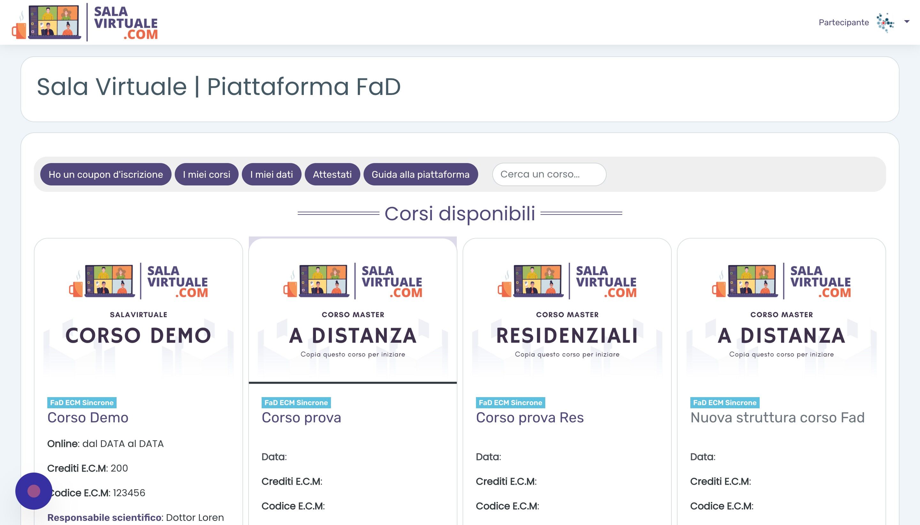Image resolution: width=920 pixels, height=525 pixels.
Task: Open the Corso Demo course image
Action: (138, 311)
